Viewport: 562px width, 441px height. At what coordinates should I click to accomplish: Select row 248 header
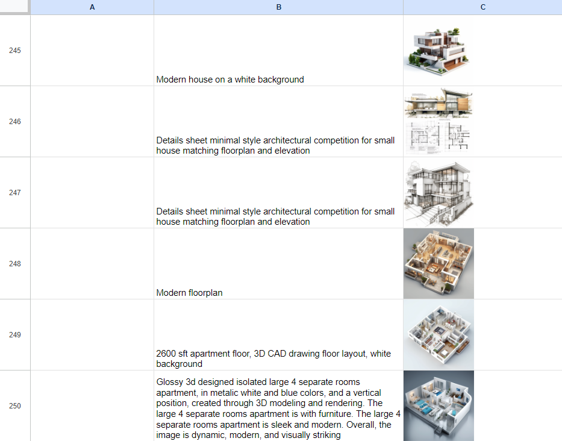[x=14, y=264]
